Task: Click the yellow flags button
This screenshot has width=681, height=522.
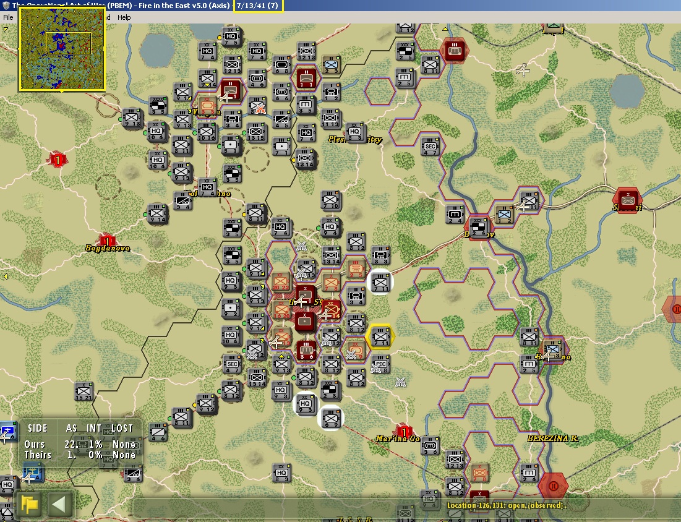Action: (x=30, y=505)
